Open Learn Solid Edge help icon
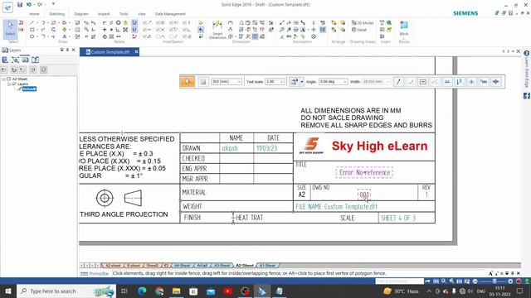The image size is (531, 298). point(527,53)
